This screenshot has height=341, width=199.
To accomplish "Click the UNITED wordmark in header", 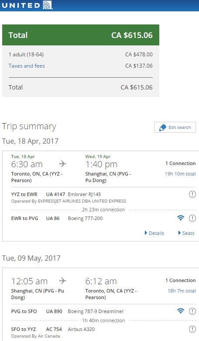I will click(21, 5).
